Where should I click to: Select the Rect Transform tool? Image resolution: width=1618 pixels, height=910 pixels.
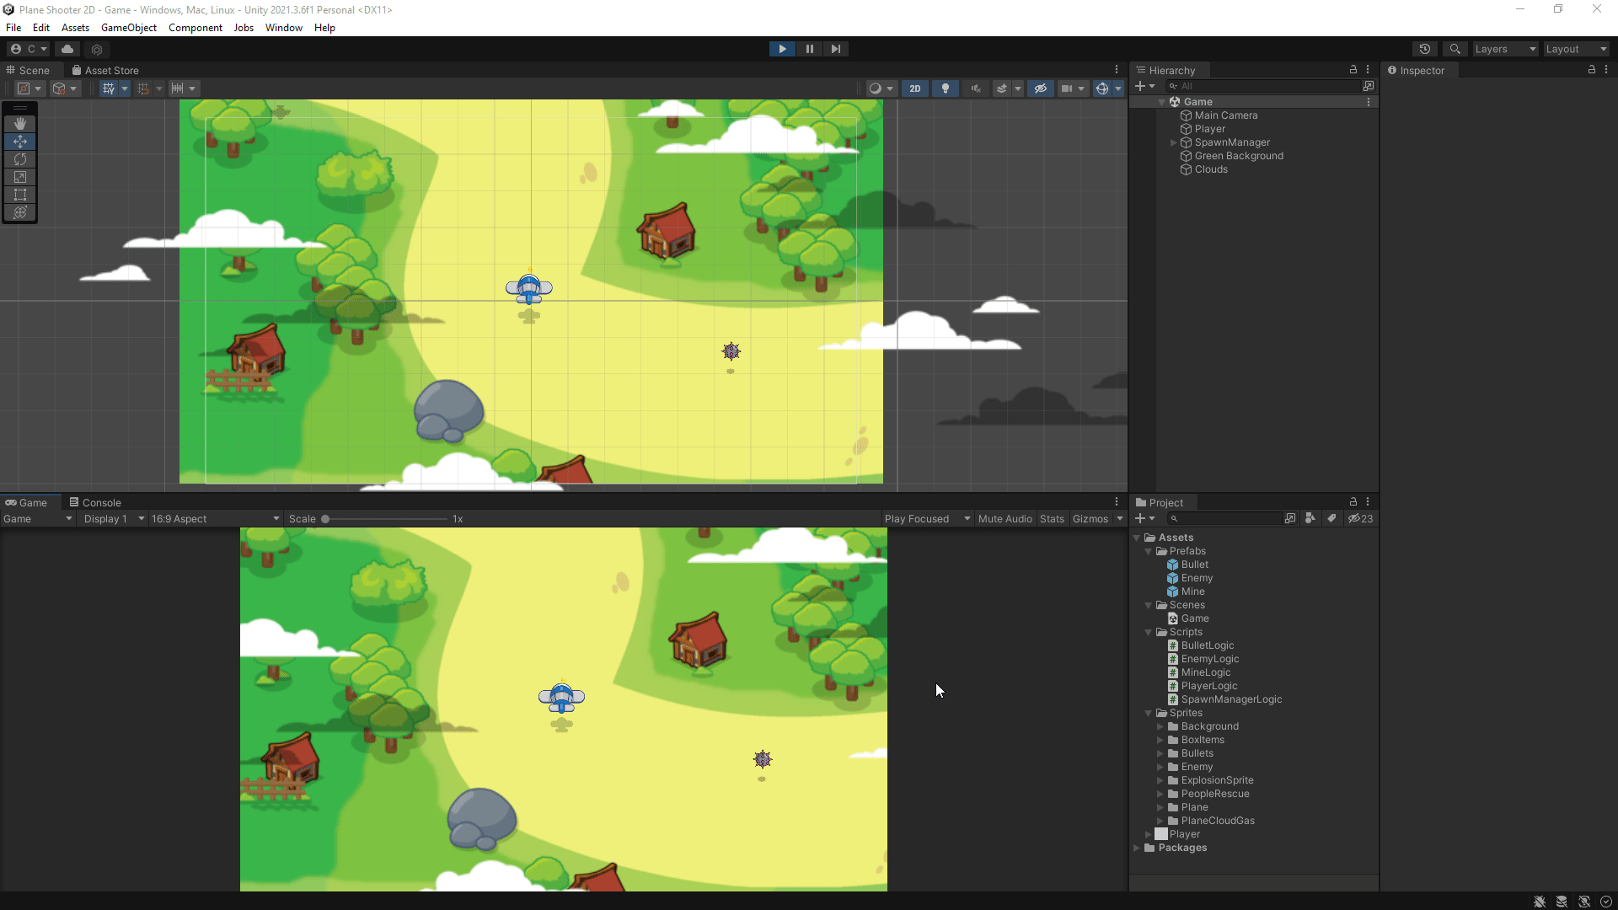pyautogui.click(x=19, y=195)
